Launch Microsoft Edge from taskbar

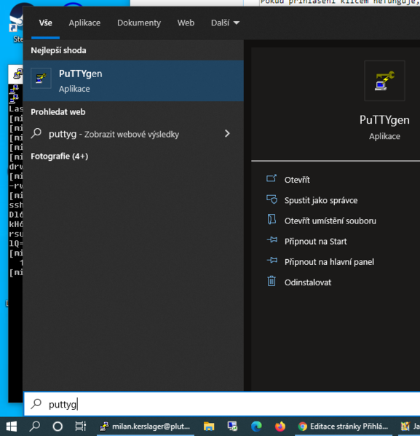pyautogui.click(x=256, y=427)
